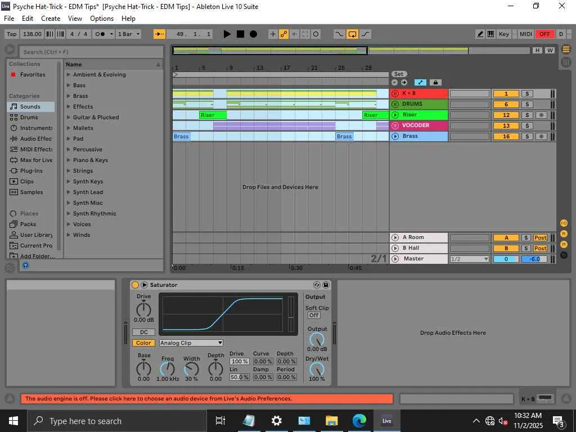Toggle Automation Arm button
576x432 pixels.
283,34
